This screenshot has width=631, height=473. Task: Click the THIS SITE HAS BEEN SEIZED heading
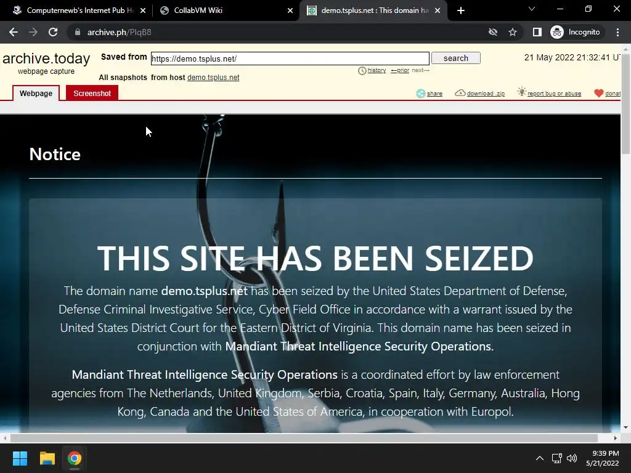315,258
